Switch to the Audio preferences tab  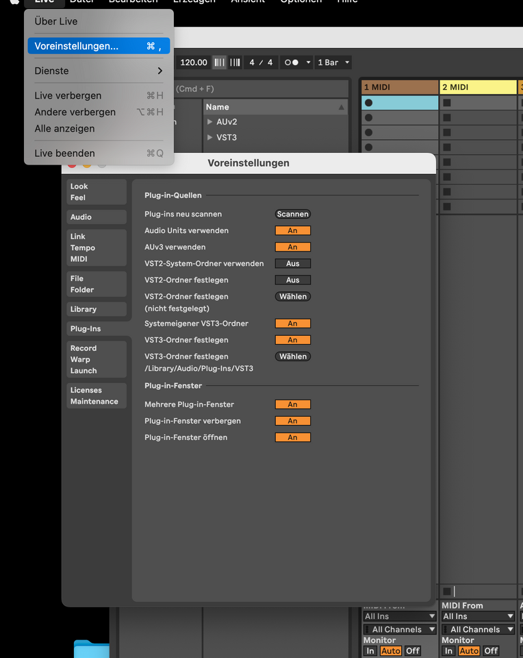pos(97,217)
